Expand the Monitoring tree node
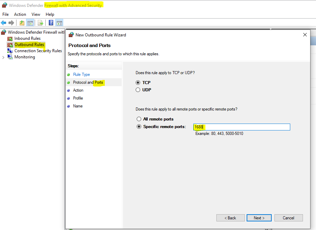Viewport: 316px width, 230px height. [x=3, y=57]
